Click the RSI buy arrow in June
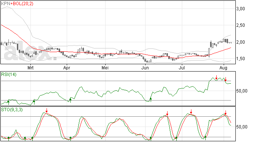The height and width of the screenshot is (142, 253). click(x=151, y=100)
